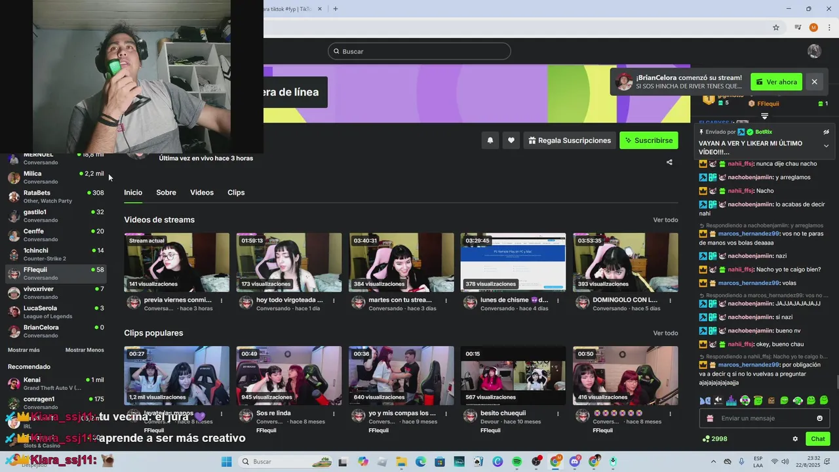The height and width of the screenshot is (472, 839).
Task: Switch to the Sobre tab
Action: pyautogui.click(x=166, y=193)
